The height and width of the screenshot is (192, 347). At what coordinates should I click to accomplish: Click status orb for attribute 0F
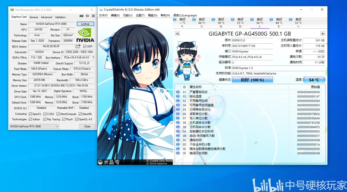coord(178,153)
